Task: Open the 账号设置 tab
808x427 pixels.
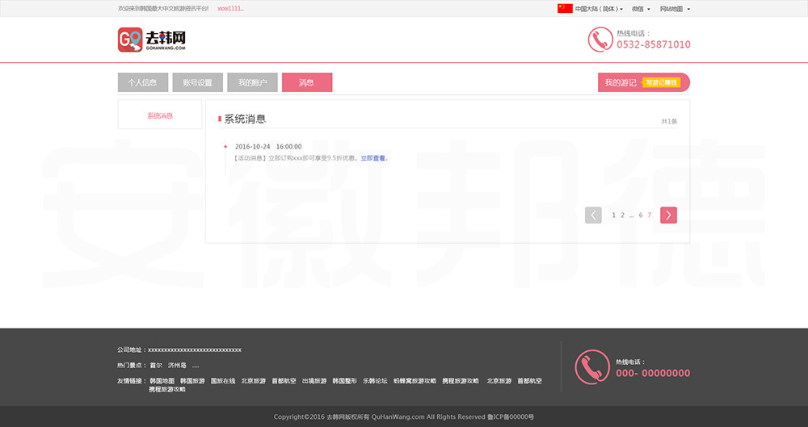Action: pos(197,82)
